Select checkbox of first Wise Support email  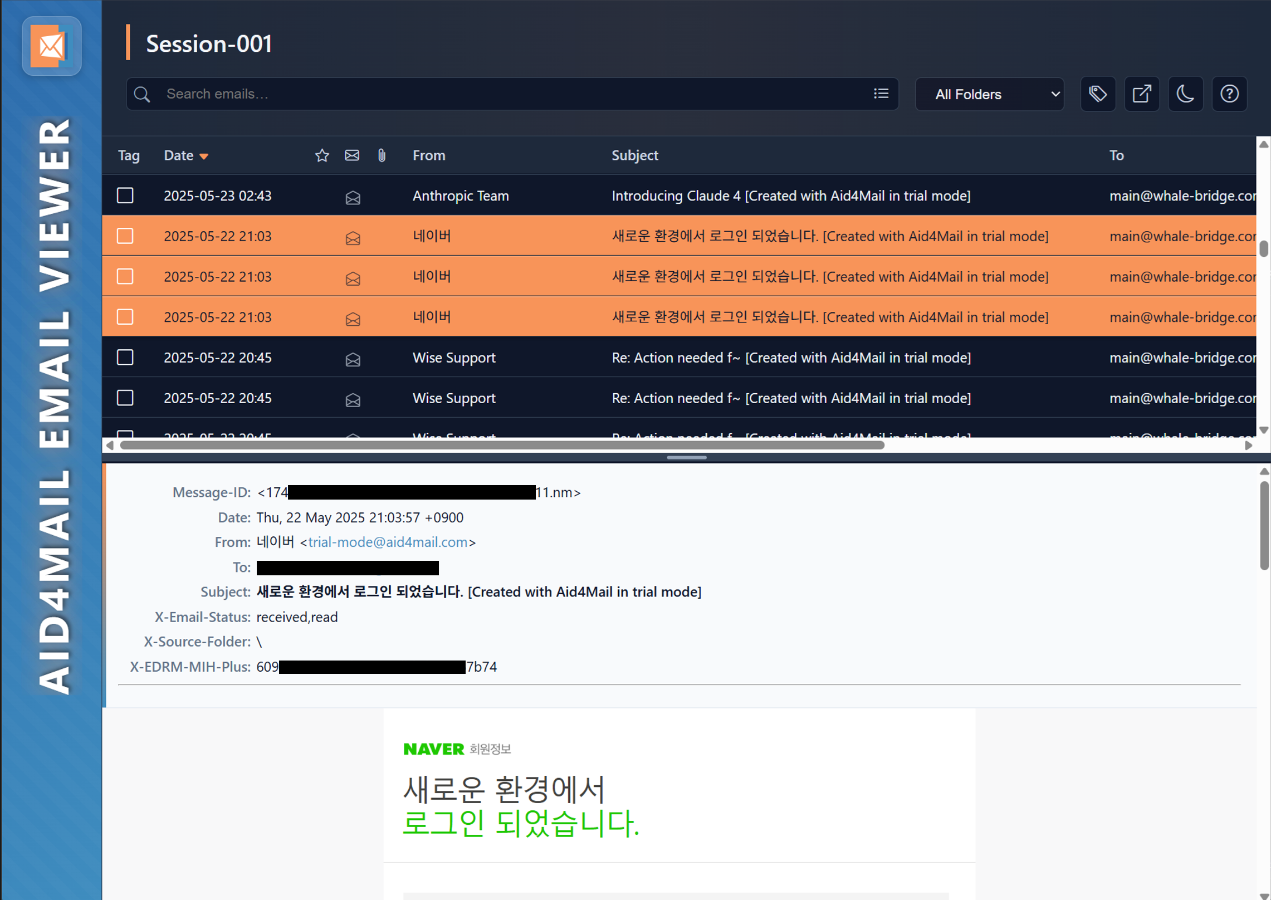(x=125, y=358)
